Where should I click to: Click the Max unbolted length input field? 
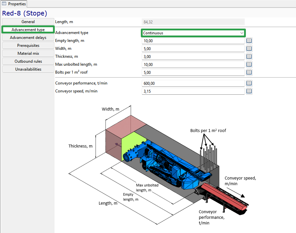click(193, 65)
